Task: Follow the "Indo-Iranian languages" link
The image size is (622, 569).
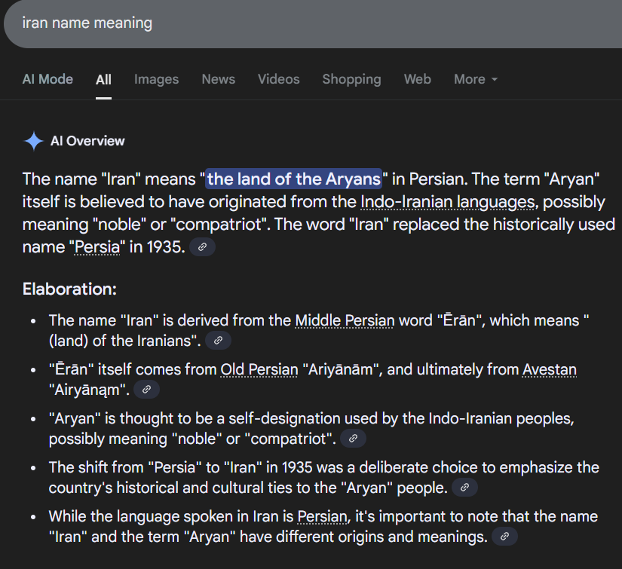Action: pos(447,202)
